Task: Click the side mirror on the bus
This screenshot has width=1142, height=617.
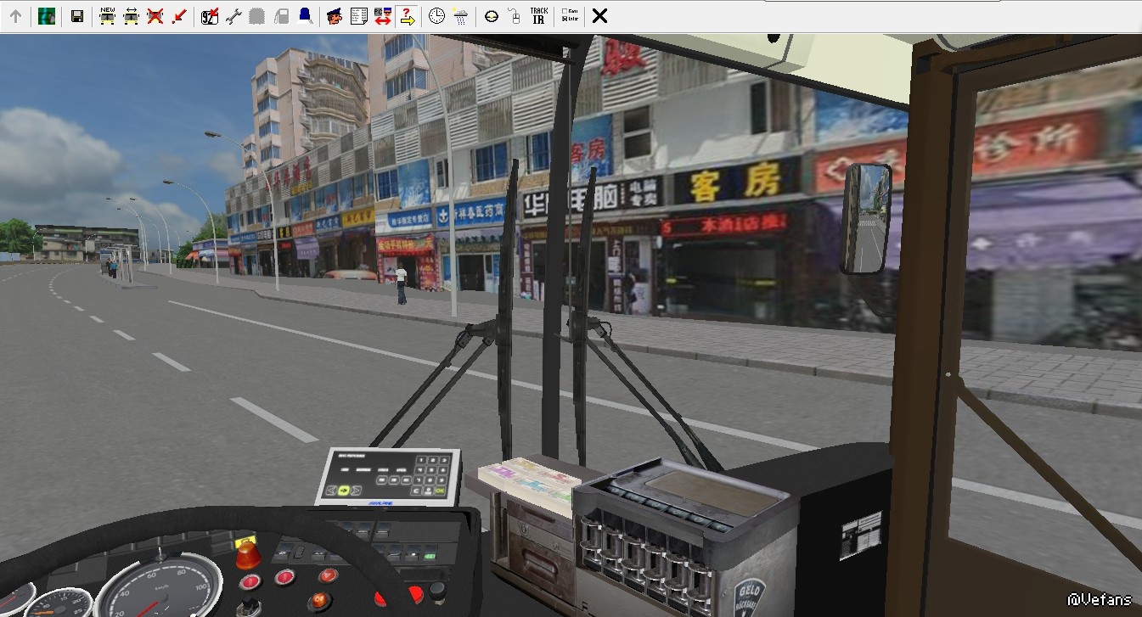Action: pos(865,218)
